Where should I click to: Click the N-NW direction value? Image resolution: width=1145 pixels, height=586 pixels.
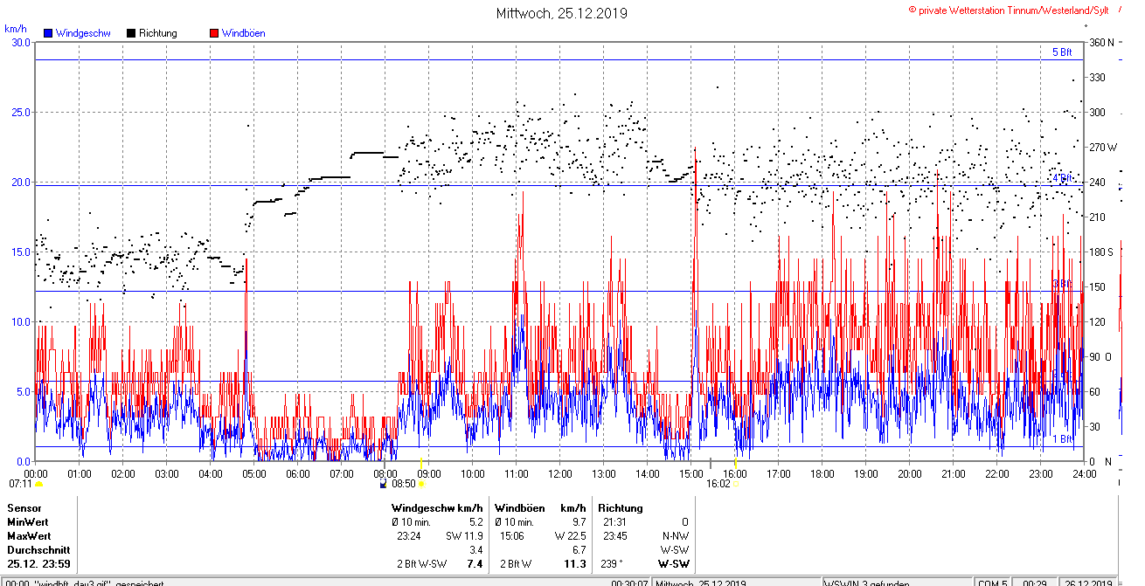[x=674, y=536]
